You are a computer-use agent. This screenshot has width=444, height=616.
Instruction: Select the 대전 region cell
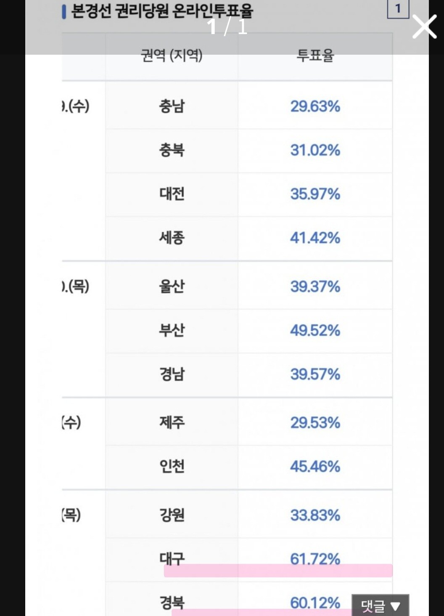(172, 194)
